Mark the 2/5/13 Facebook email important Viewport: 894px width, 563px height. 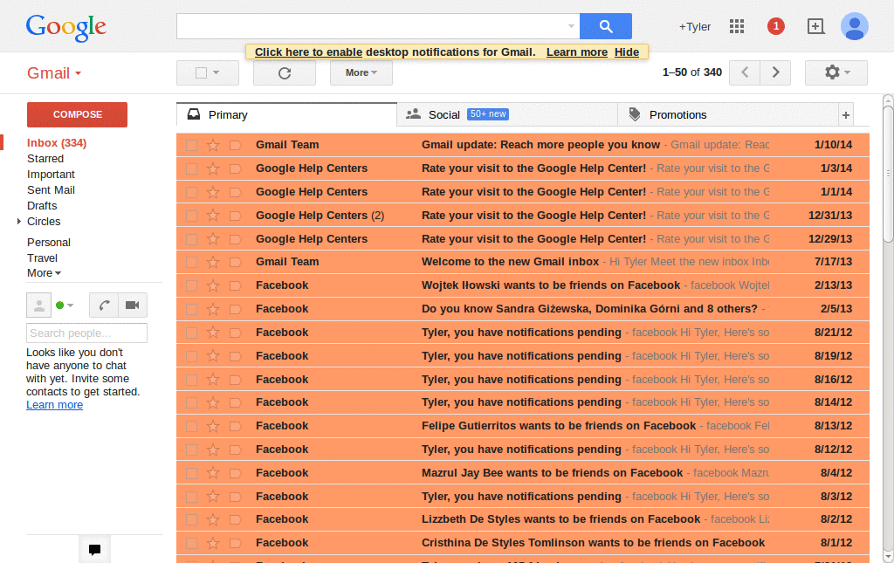pos(235,309)
